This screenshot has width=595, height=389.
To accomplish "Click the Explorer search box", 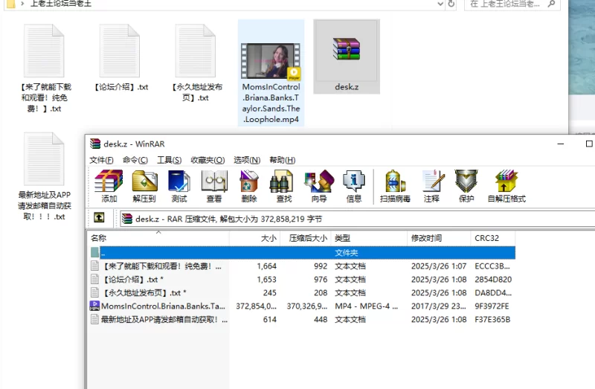I will pyautogui.click(x=512, y=4).
